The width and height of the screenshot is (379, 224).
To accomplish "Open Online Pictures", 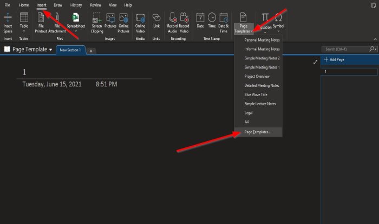I will (x=123, y=18).
